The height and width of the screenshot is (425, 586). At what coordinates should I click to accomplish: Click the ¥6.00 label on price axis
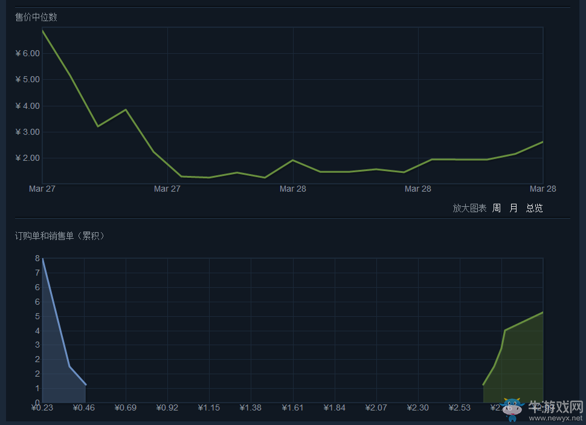click(x=27, y=53)
